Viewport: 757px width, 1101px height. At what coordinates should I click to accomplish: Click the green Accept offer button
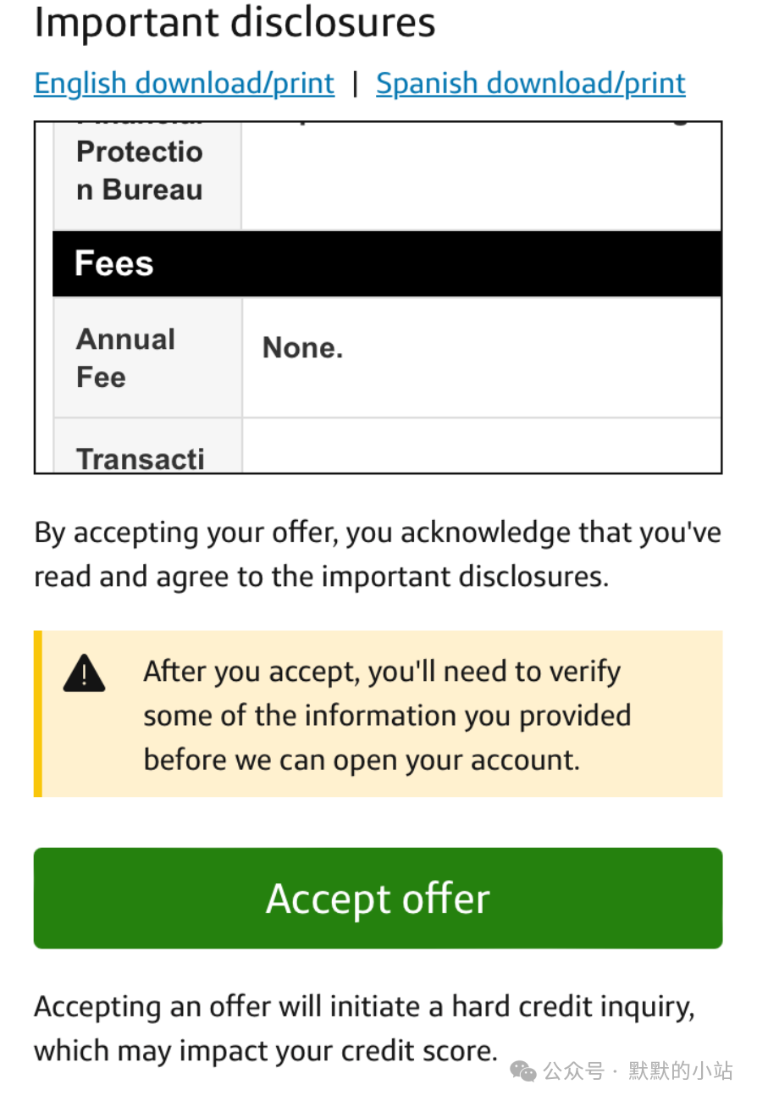(x=378, y=898)
